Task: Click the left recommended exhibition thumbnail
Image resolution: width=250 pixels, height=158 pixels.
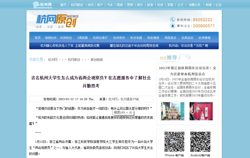Action: (x=173, y=111)
